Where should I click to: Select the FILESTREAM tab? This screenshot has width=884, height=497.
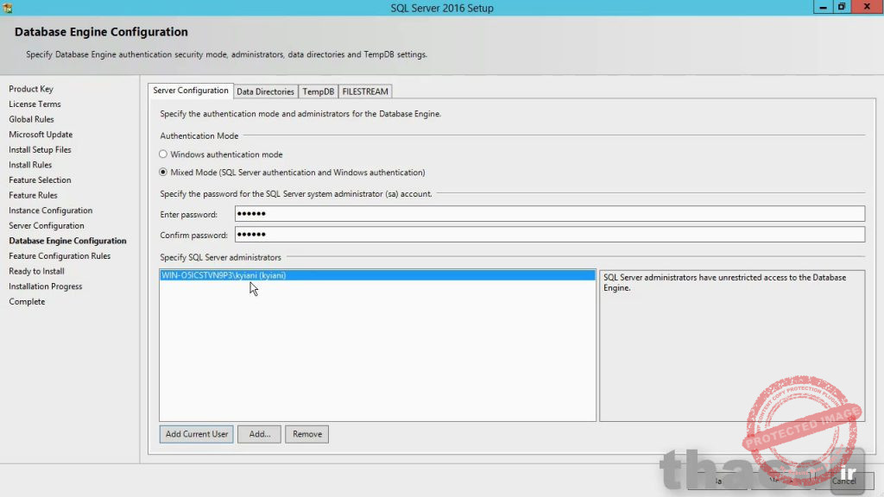tap(364, 91)
